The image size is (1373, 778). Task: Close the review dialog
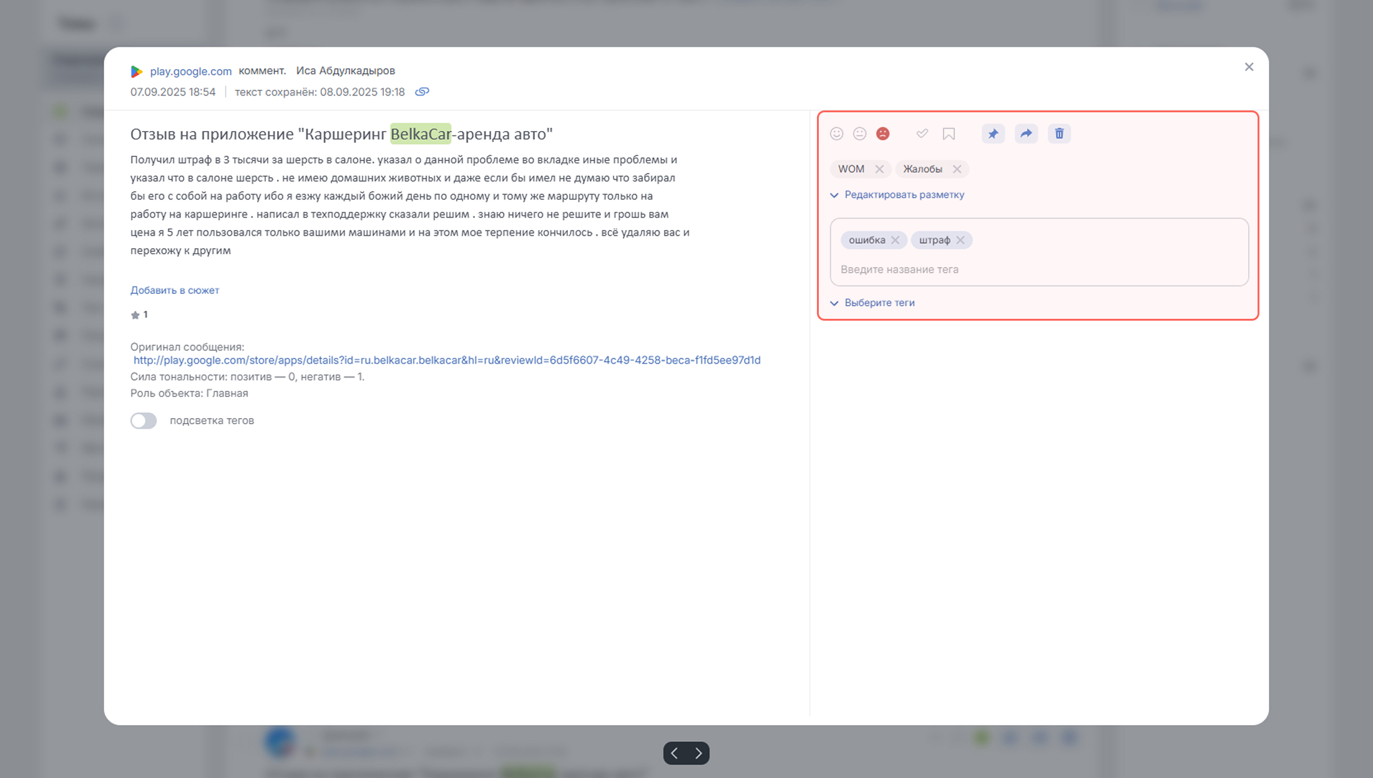(x=1249, y=67)
